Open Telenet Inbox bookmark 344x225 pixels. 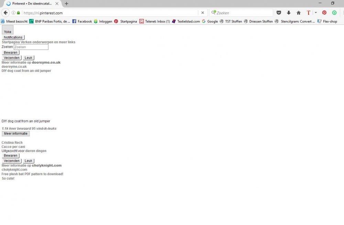pyautogui.click(x=155, y=21)
